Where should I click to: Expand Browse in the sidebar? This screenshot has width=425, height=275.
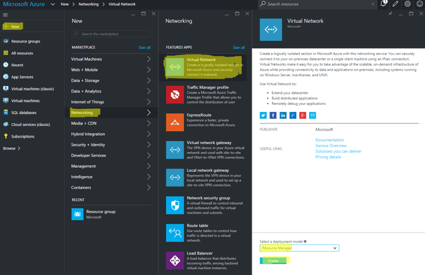tap(12, 149)
